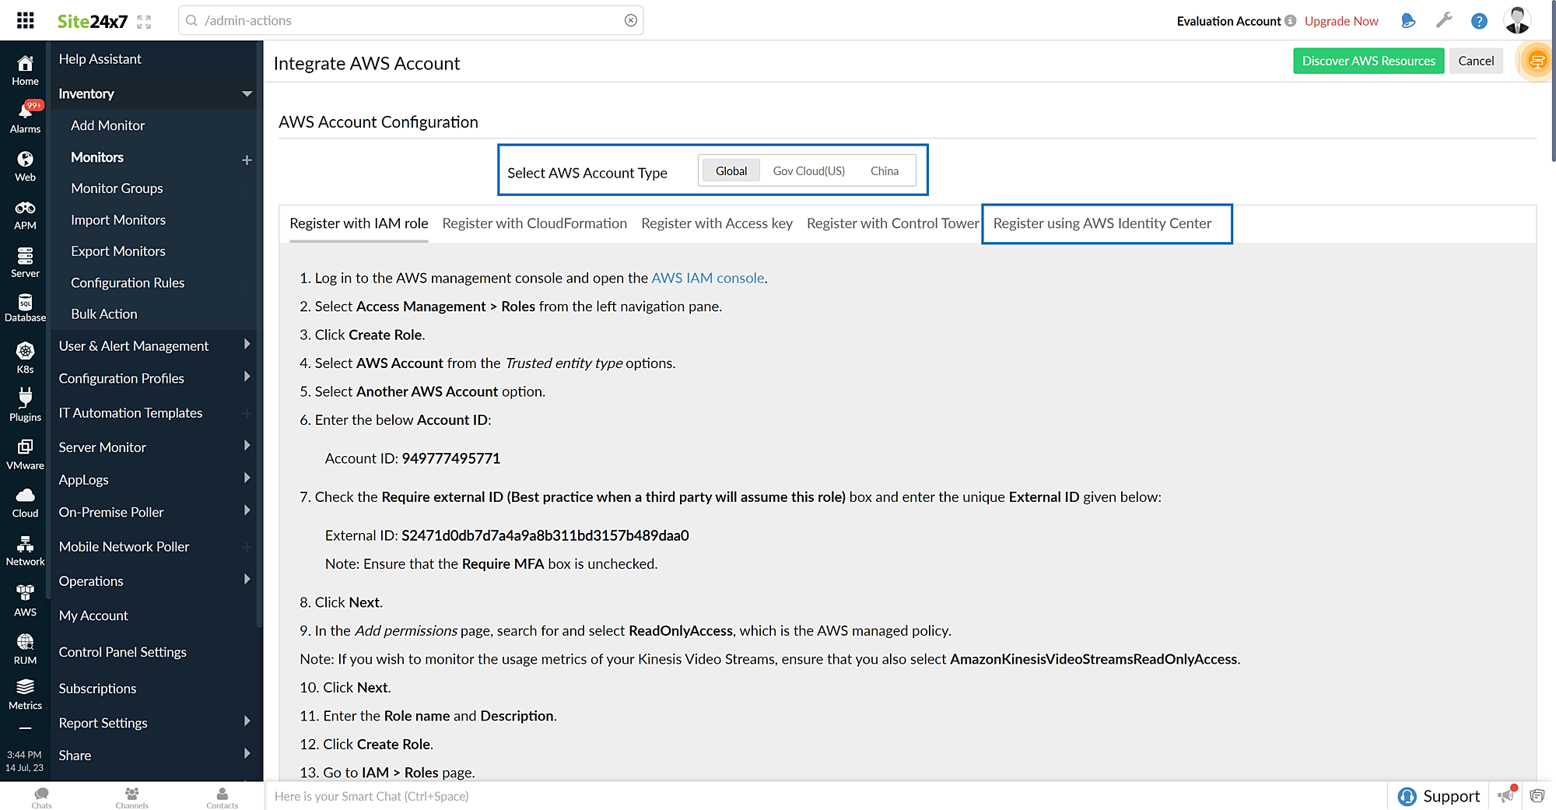Expand Configuration Profiles menu

point(247,377)
